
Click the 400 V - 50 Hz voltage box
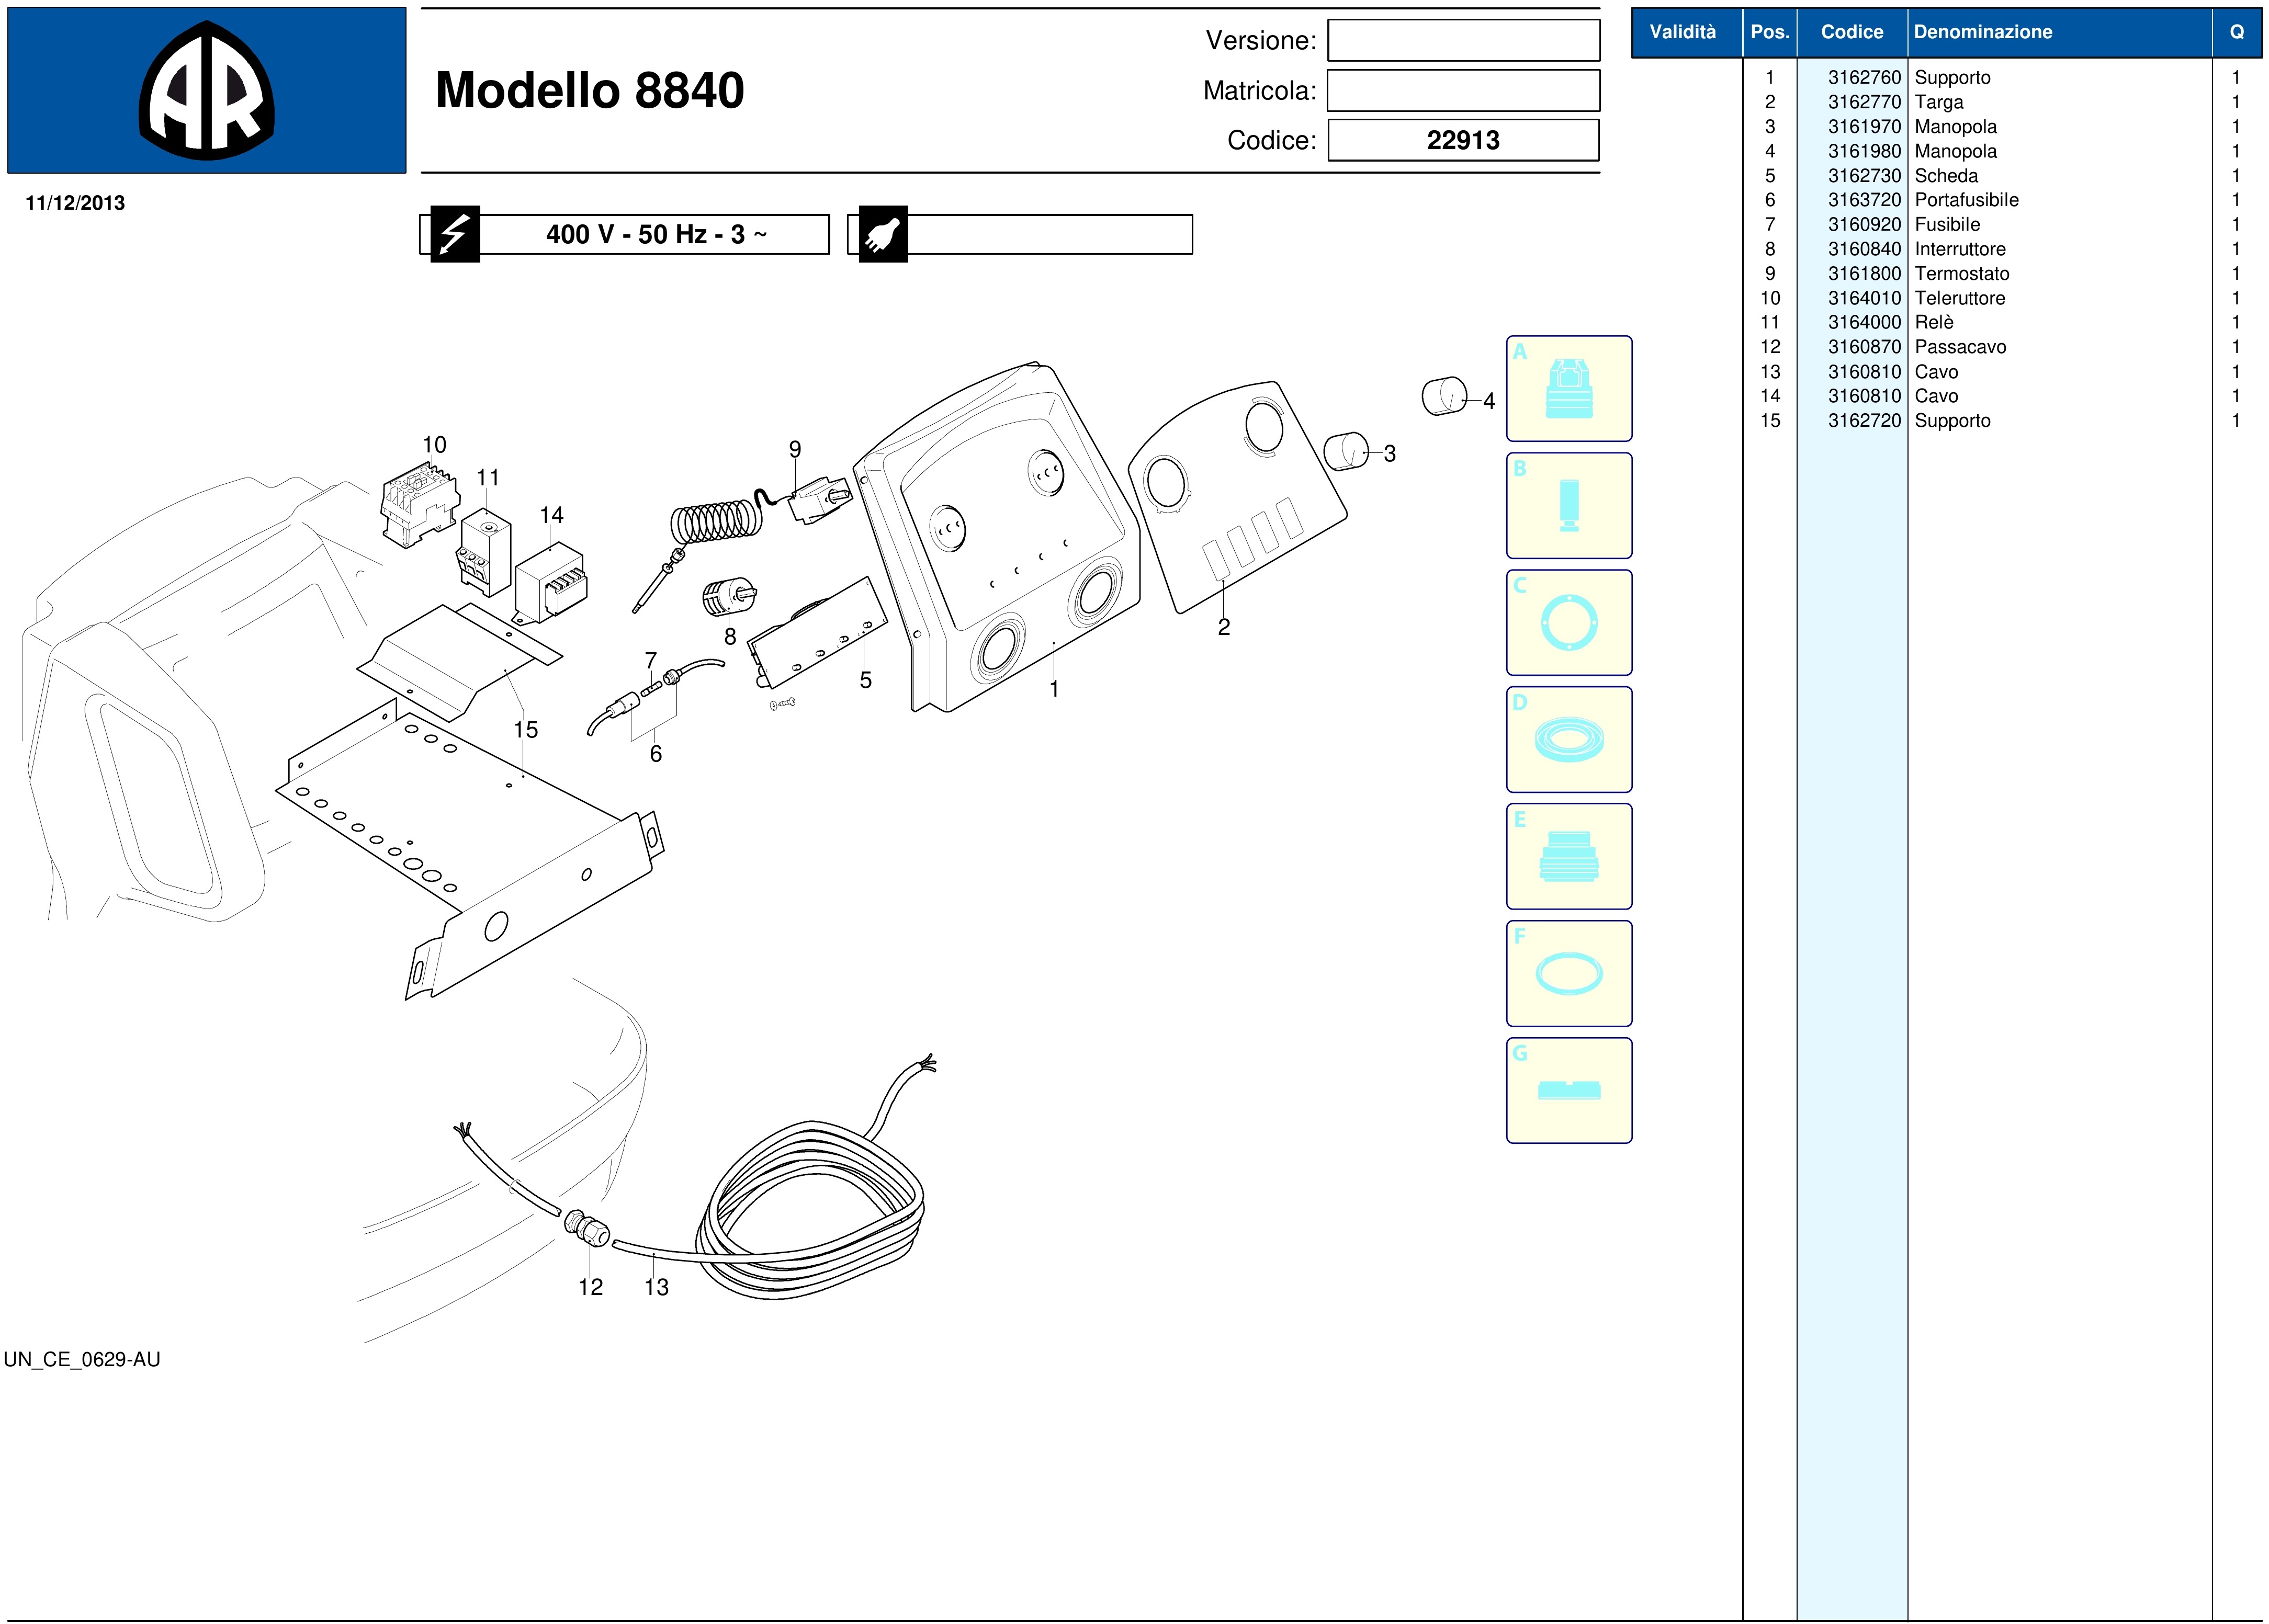655,235
